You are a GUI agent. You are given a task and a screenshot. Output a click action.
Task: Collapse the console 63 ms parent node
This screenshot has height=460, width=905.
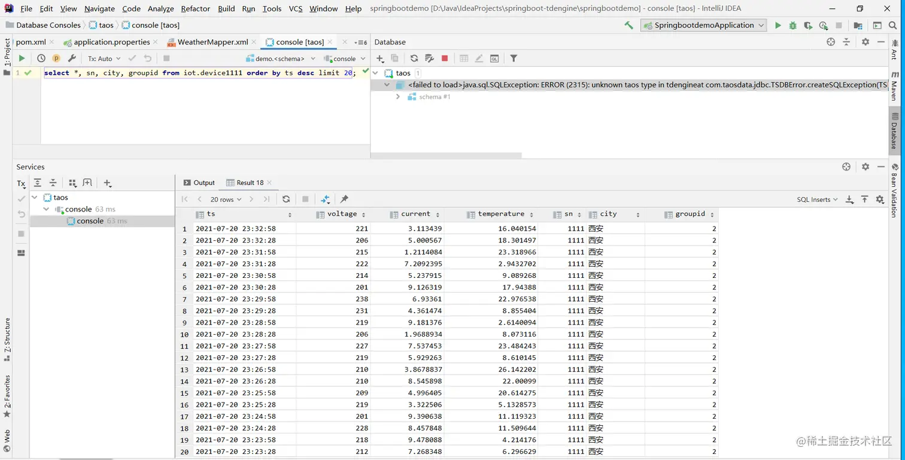pos(46,209)
